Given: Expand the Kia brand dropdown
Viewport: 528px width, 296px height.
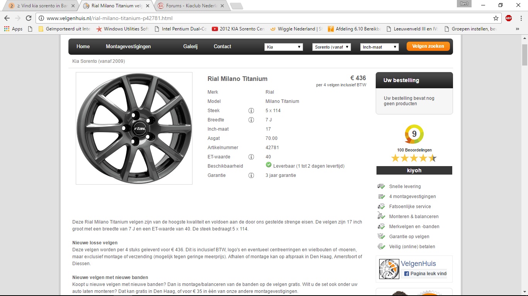Looking at the screenshot, I should coord(284,47).
